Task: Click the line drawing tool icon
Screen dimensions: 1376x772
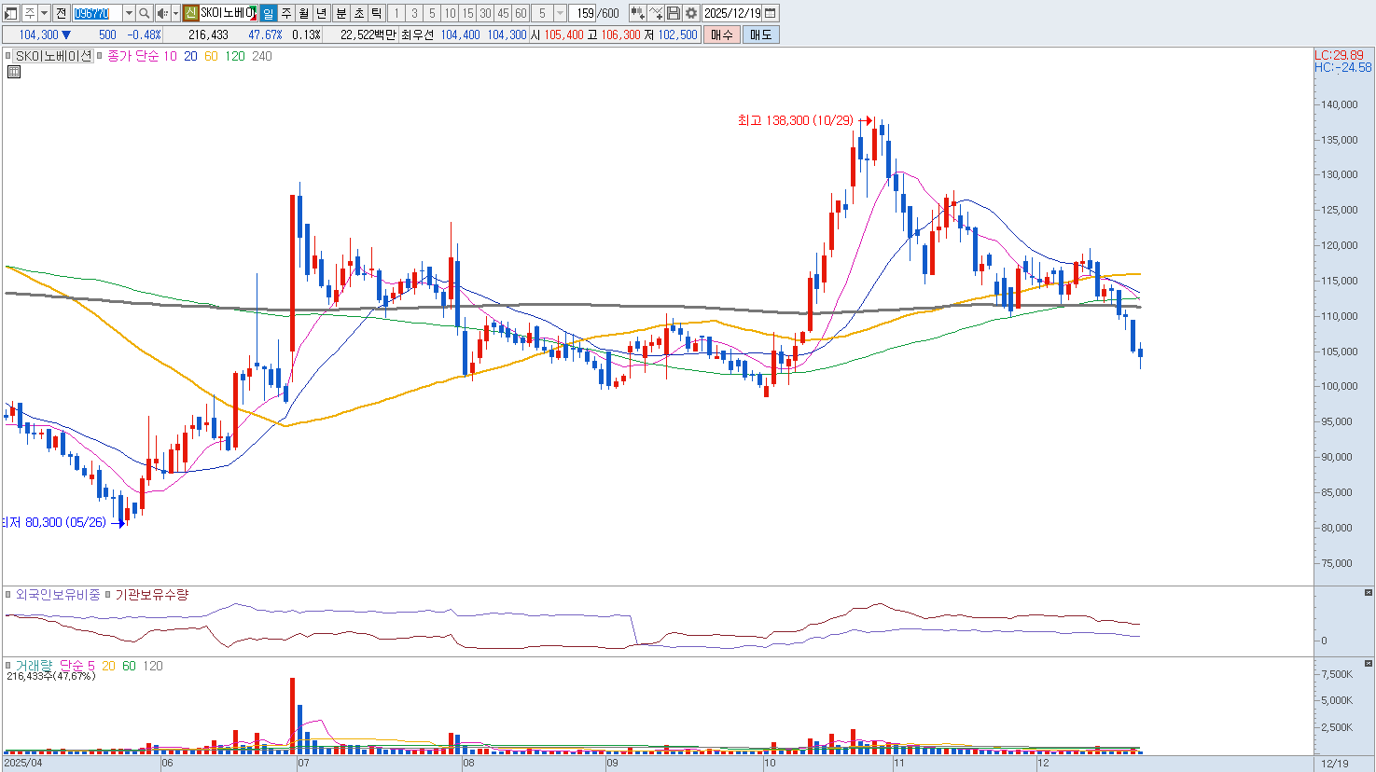Action: pyautogui.click(x=656, y=13)
